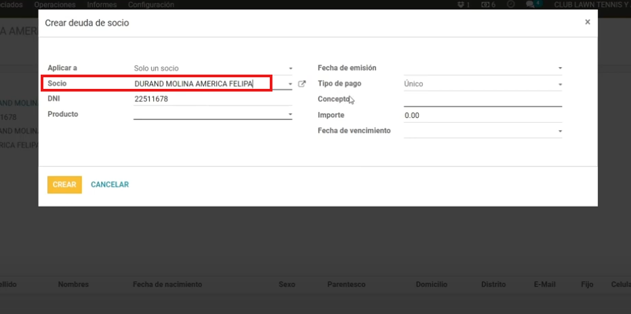Viewport: 631px width, 314px height.
Task: Open the Configuración menu
Action: click(x=150, y=5)
